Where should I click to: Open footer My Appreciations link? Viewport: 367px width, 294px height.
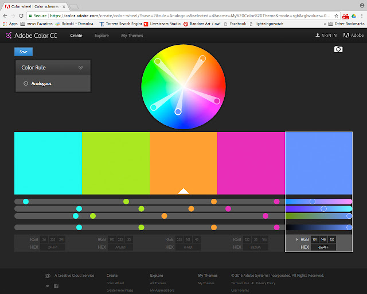[162, 290]
